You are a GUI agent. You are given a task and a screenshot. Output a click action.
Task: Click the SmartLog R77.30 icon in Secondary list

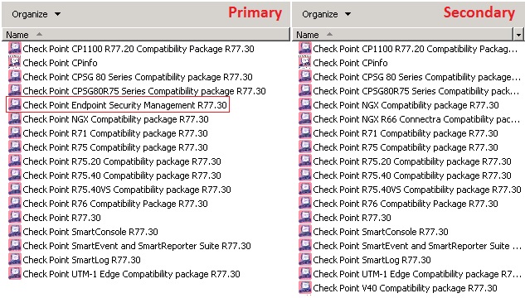point(304,259)
